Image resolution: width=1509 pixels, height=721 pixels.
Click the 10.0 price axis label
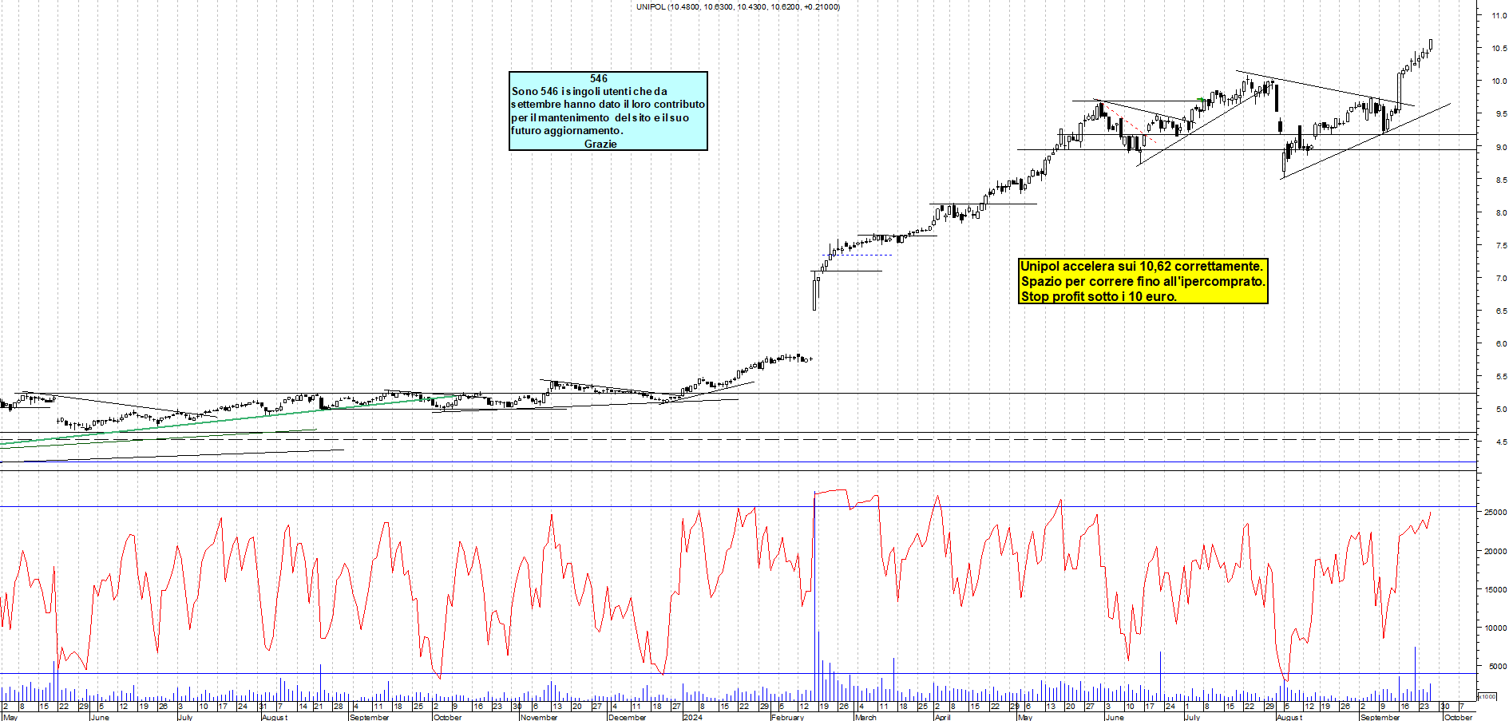coord(1499,81)
